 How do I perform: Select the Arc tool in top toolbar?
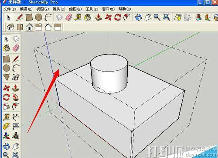click(48, 17)
